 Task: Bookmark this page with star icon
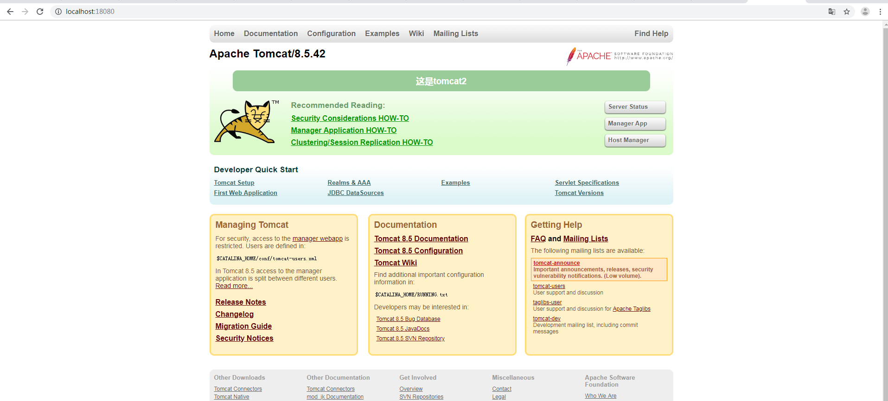[x=847, y=12]
